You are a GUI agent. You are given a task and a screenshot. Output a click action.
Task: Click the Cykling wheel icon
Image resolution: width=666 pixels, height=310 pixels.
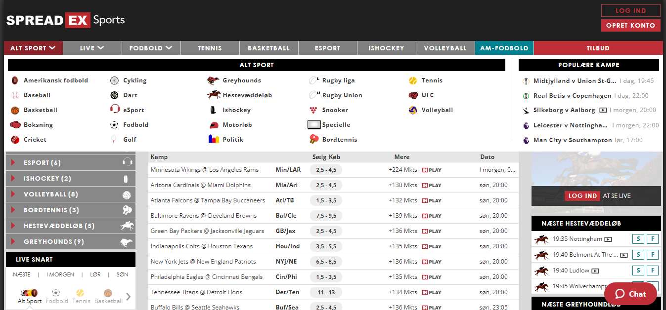tap(114, 80)
